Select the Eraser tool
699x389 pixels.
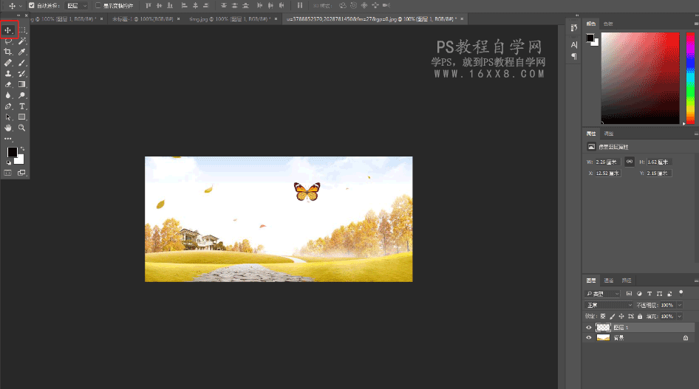[x=8, y=84]
